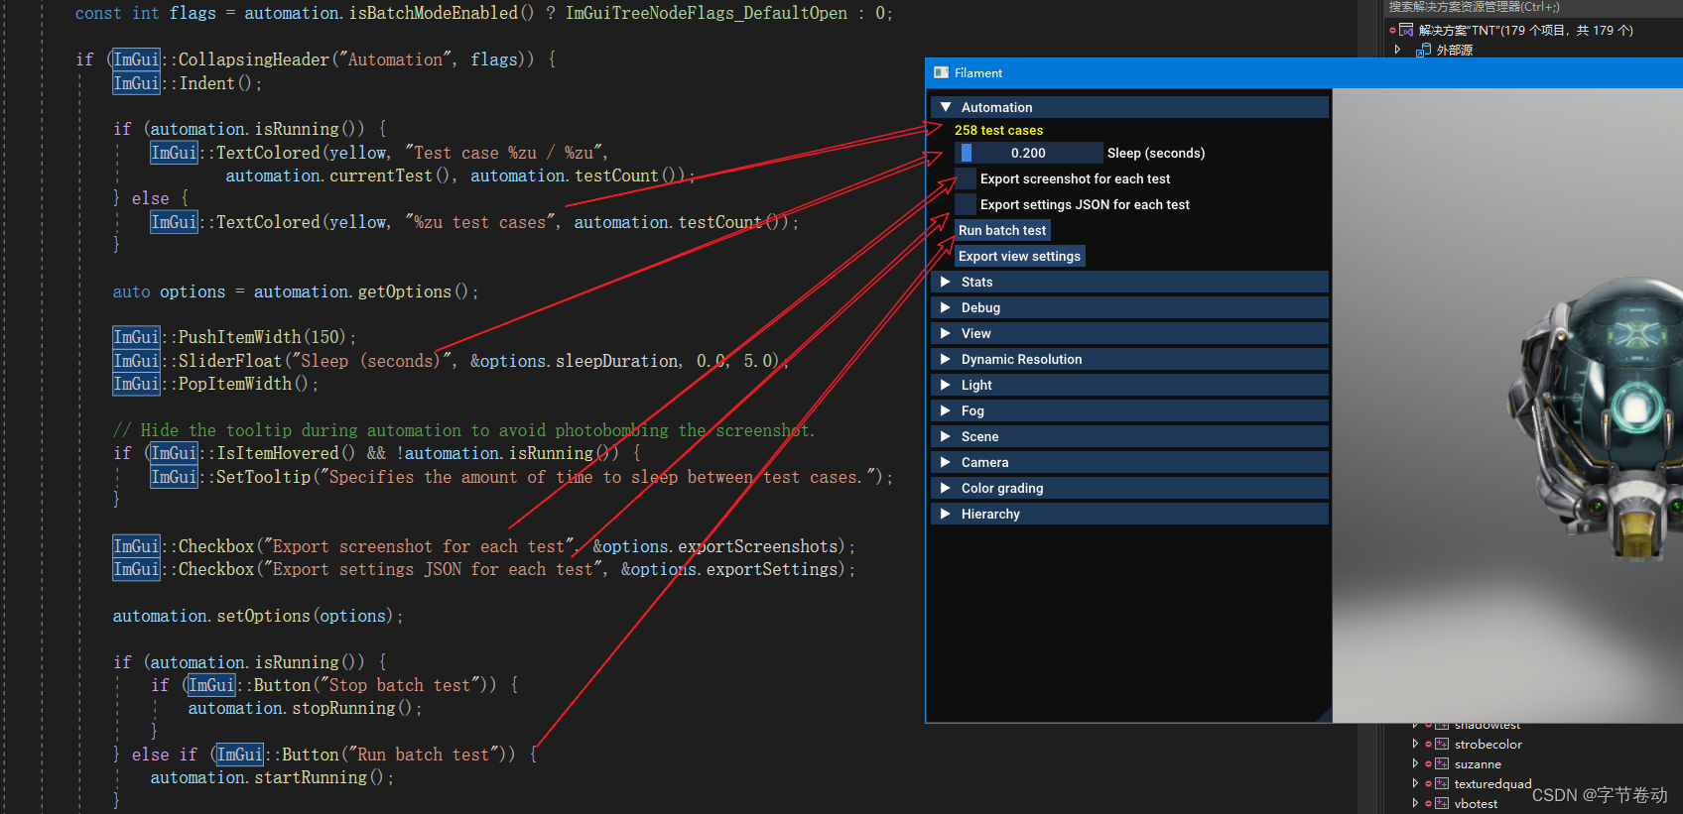The width and height of the screenshot is (1683, 814).
Task: Click the vbotest C++ project icon
Action: pos(1442,803)
